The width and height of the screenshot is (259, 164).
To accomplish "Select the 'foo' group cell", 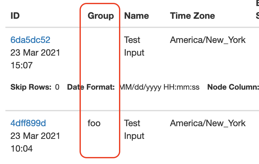I will (94, 123).
